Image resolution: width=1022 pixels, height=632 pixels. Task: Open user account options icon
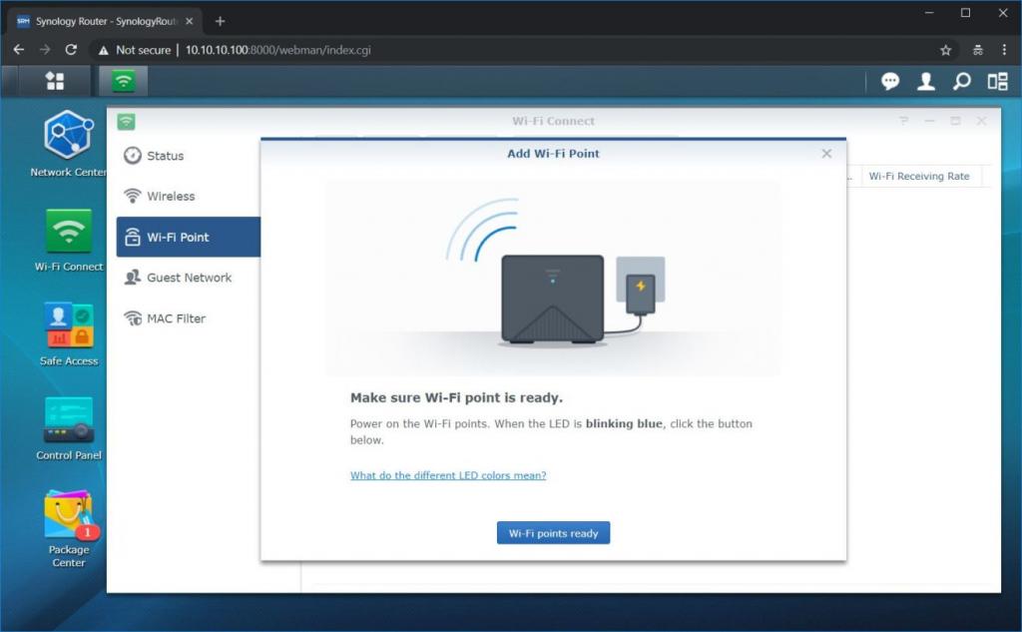point(926,82)
